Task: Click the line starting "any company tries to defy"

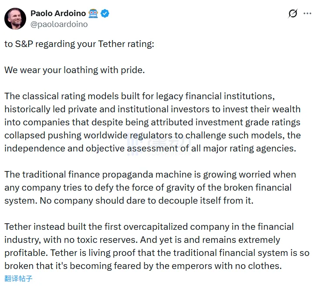Action: 148,188
